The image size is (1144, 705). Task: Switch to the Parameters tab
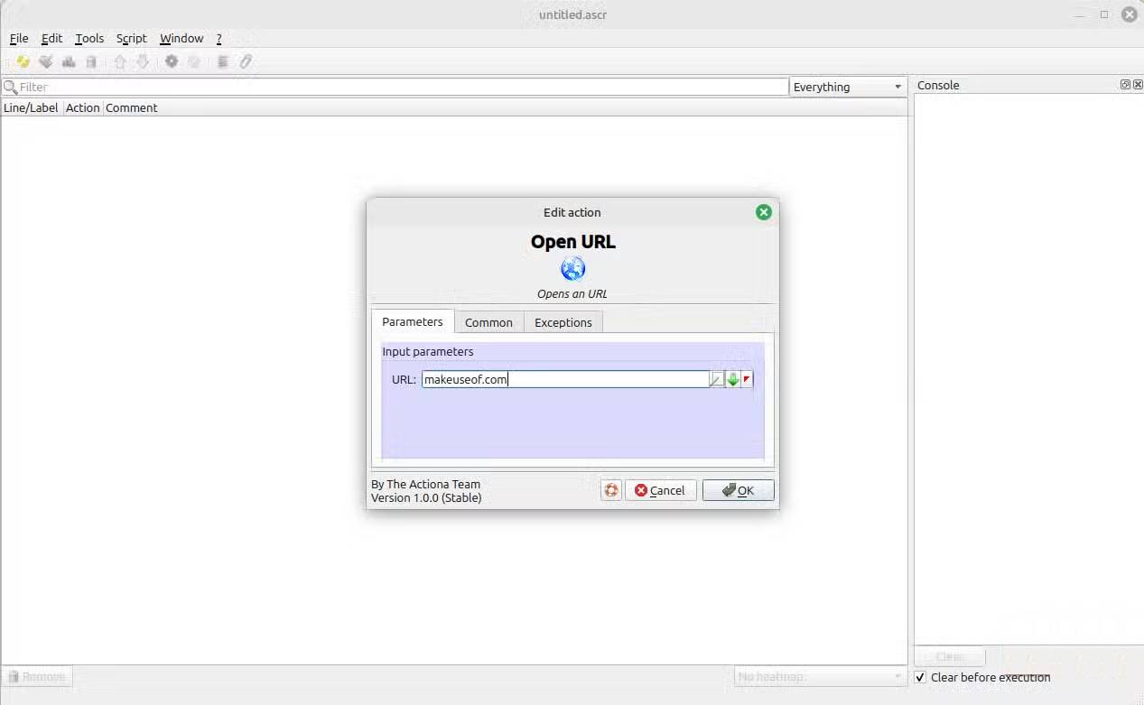[x=413, y=321]
